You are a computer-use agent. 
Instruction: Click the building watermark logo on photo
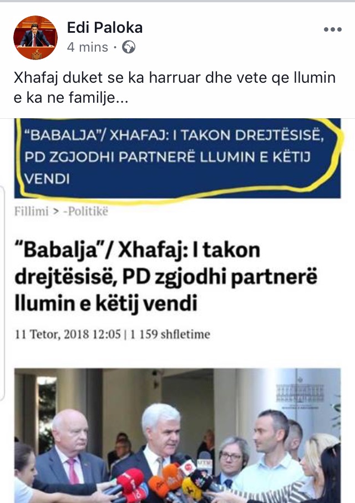pyautogui.click(x=300, y=393)
